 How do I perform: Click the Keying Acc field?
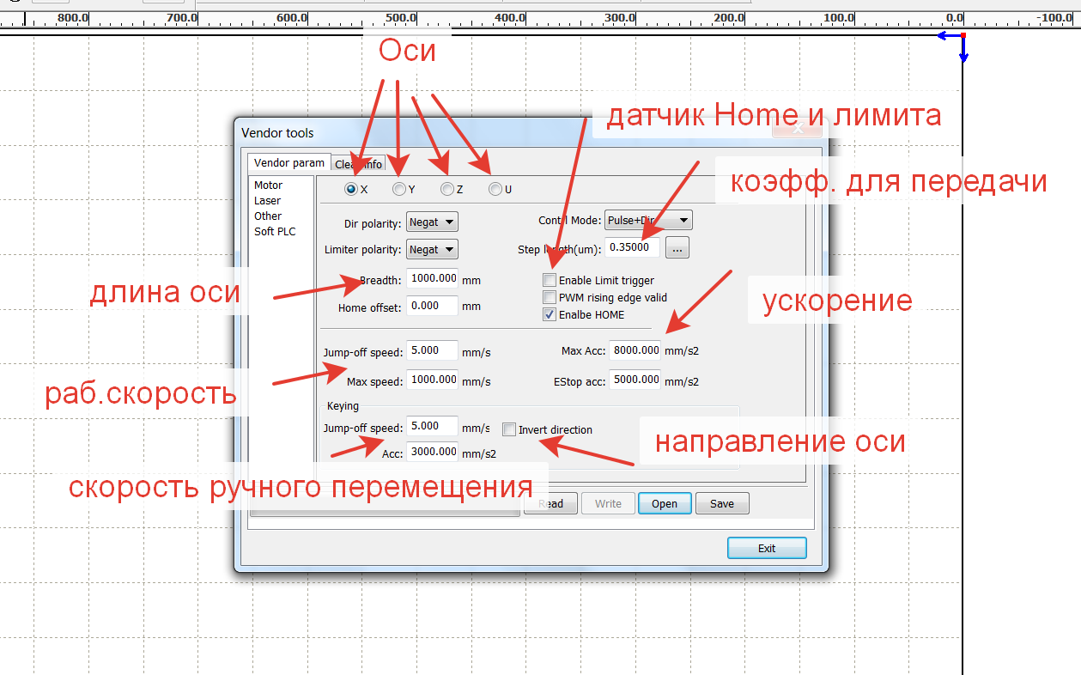(x=432, y=452)
